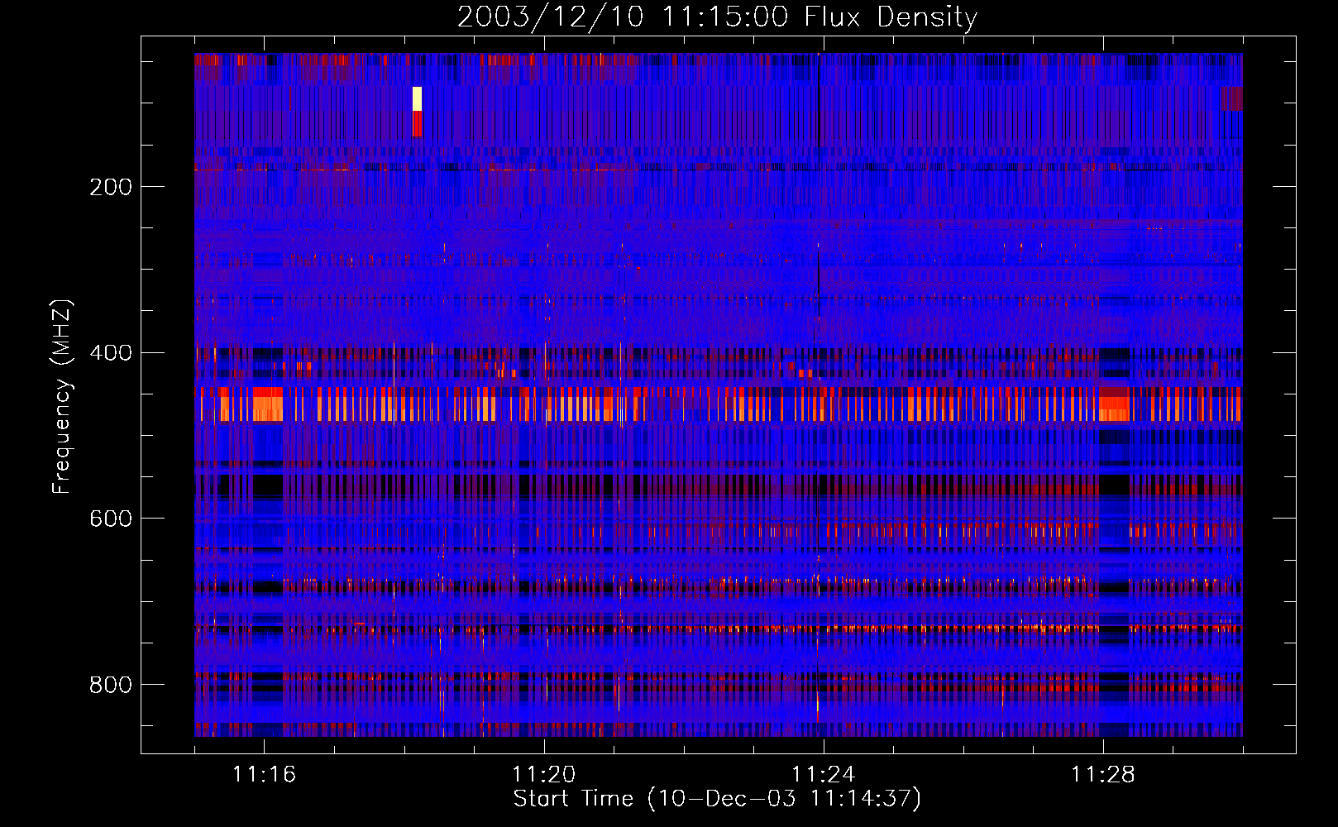Click the white-and-red saturated block near 11:18
1338x827 pixels.
pyautogui.click(x=418, y=112)
